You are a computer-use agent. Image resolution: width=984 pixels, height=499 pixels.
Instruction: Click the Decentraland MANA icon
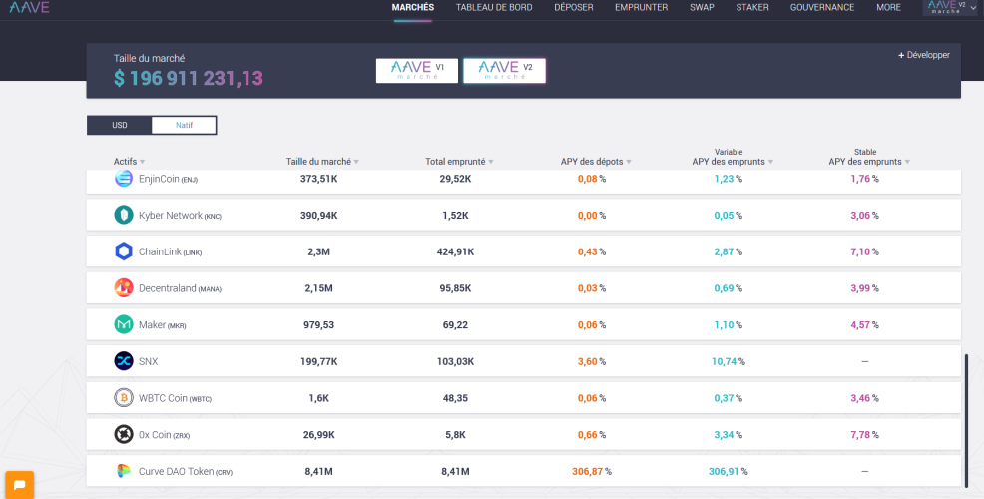124,288
